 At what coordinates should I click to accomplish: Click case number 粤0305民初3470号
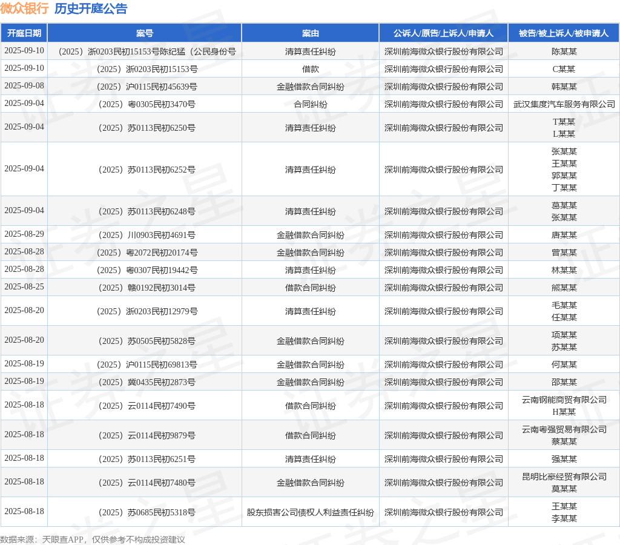[x=147, y=104]
